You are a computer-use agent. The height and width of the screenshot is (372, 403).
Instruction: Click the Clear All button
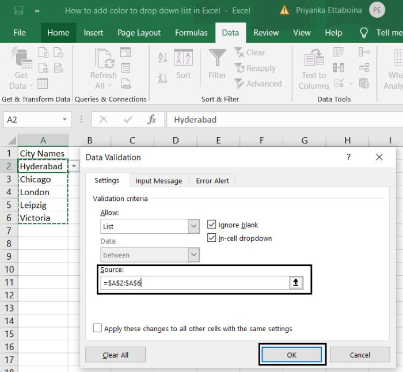115,355
